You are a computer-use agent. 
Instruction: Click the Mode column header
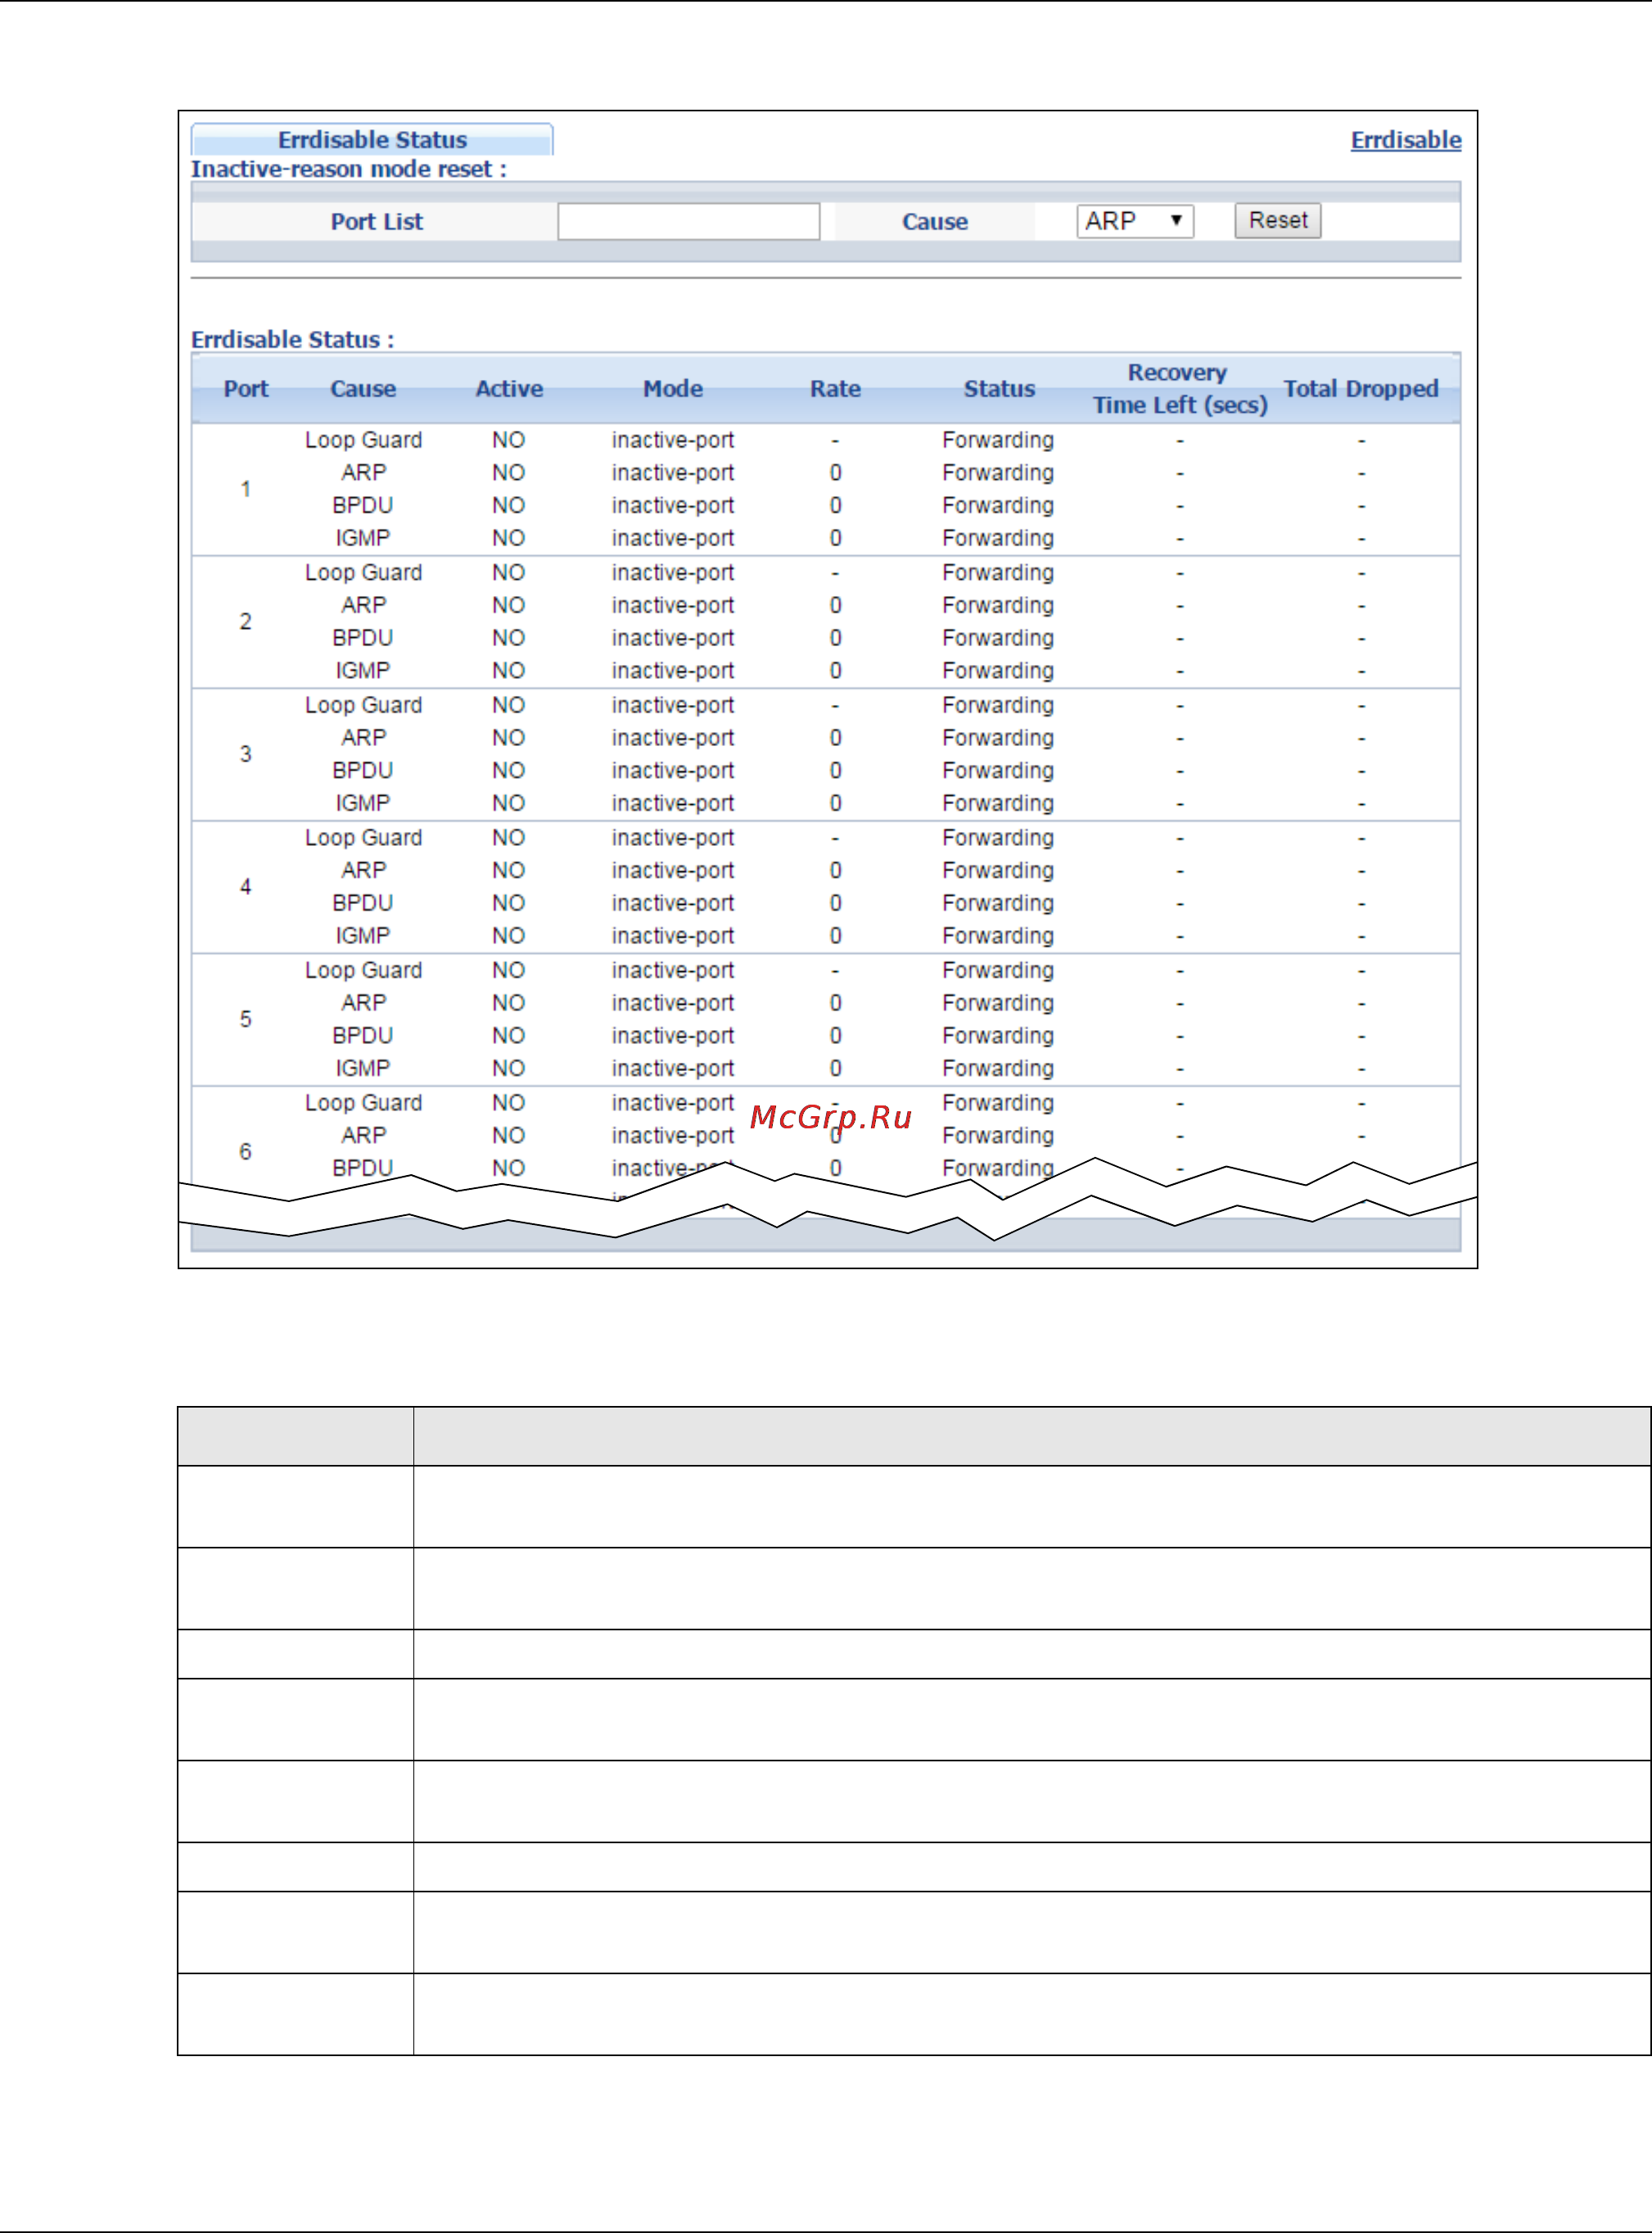(x=673, y=389)
